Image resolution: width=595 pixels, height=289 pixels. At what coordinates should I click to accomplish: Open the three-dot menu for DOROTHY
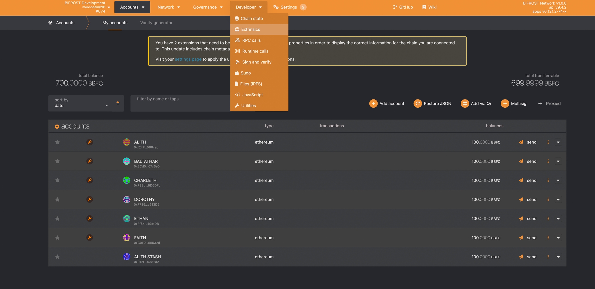(x=548, y=199)
